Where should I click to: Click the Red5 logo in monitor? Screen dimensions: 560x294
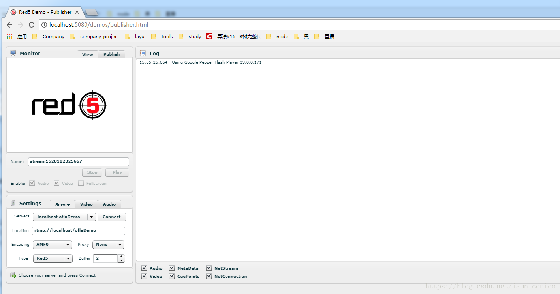70,105
